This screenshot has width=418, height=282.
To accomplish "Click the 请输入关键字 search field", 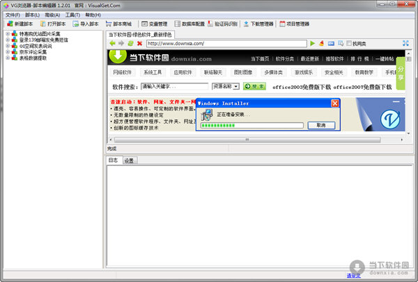I will (175, 86).
